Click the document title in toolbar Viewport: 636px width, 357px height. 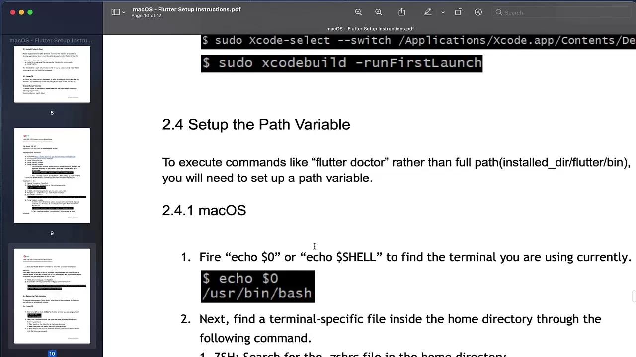[186, 9]
